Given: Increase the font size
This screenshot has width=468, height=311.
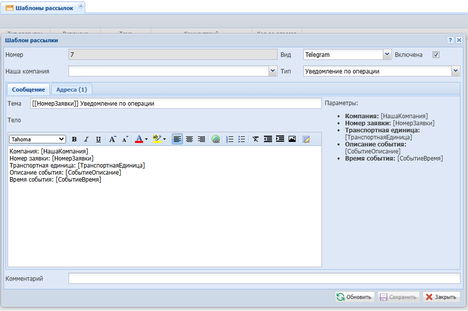Looking at the screenshot, I should pyautogui.click(x=113, y=139).
